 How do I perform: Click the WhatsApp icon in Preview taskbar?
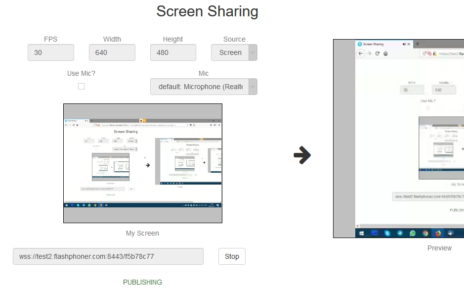(x=413, y=233)
